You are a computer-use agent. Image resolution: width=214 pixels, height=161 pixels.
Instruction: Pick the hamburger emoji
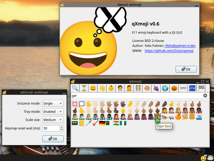tap(192, 117)
